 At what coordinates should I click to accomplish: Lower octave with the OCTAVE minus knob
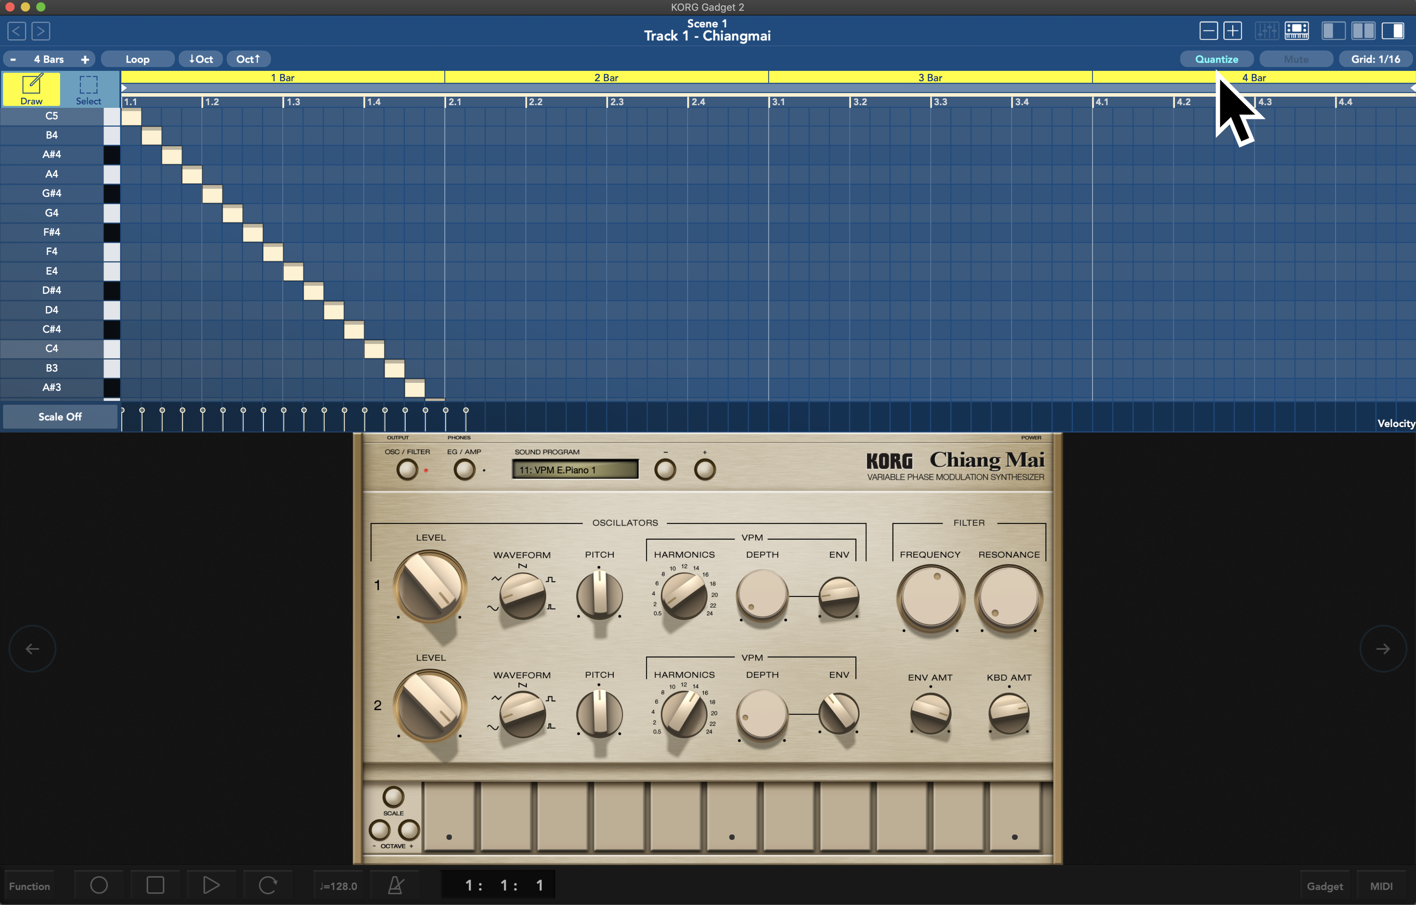[379, 830]
